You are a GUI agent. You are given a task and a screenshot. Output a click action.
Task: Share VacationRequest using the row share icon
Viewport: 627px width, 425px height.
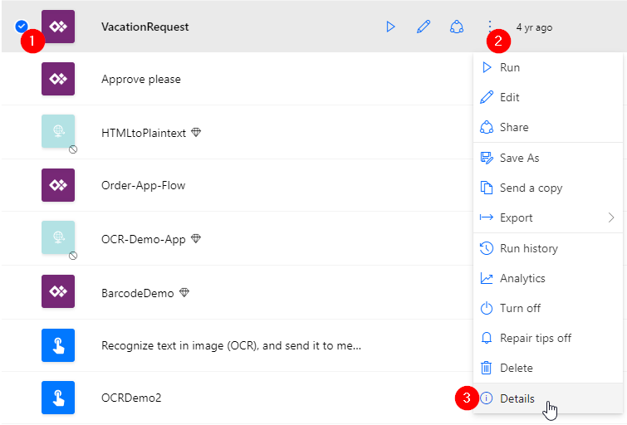[x=457, y=27]
